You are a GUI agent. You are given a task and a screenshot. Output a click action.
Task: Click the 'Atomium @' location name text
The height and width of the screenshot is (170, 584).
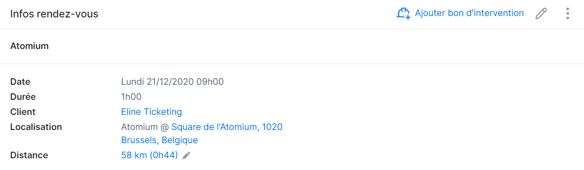145,127
